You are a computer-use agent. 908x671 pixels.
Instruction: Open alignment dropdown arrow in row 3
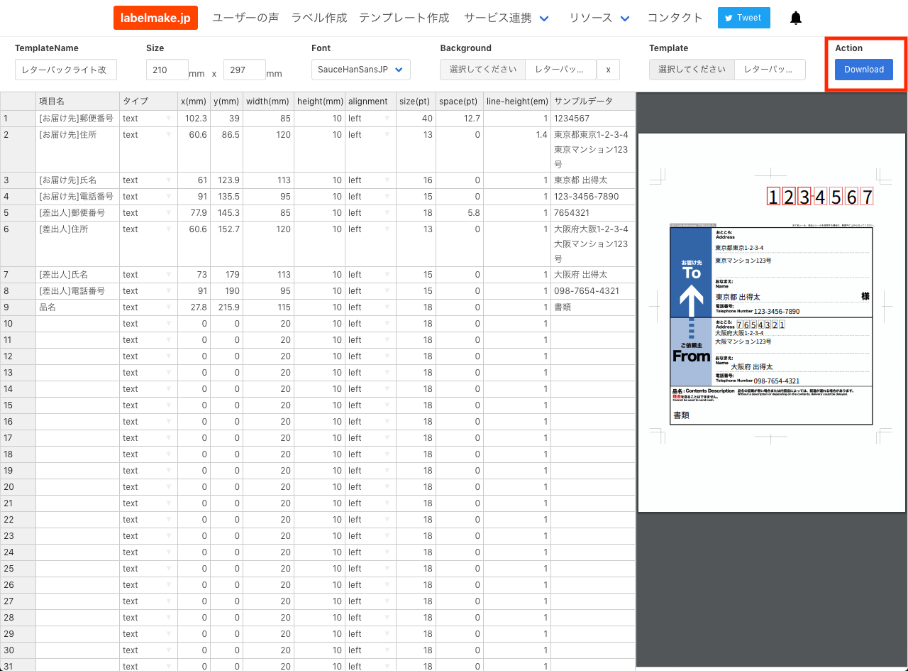[387, 180]
